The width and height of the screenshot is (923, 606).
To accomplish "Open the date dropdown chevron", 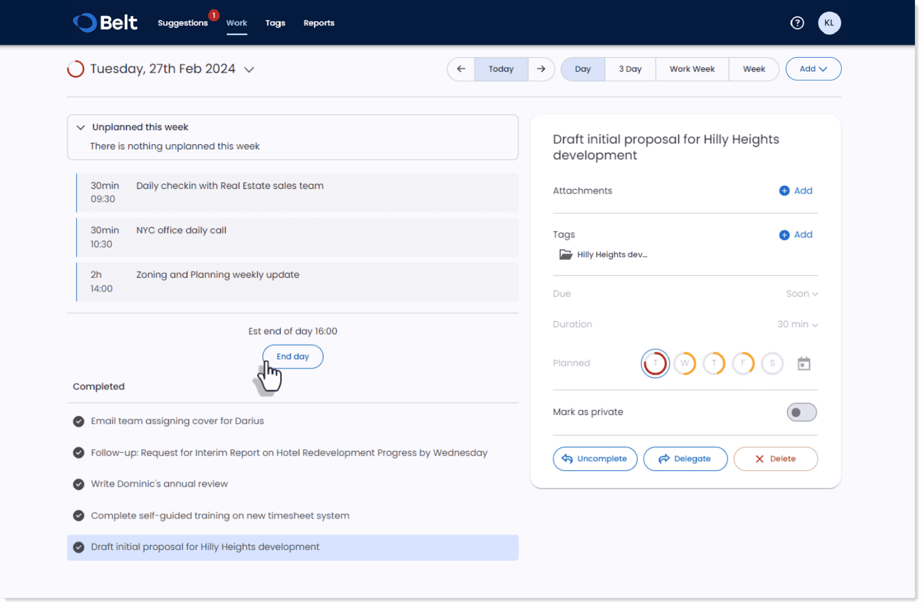I will coord(249,70).
